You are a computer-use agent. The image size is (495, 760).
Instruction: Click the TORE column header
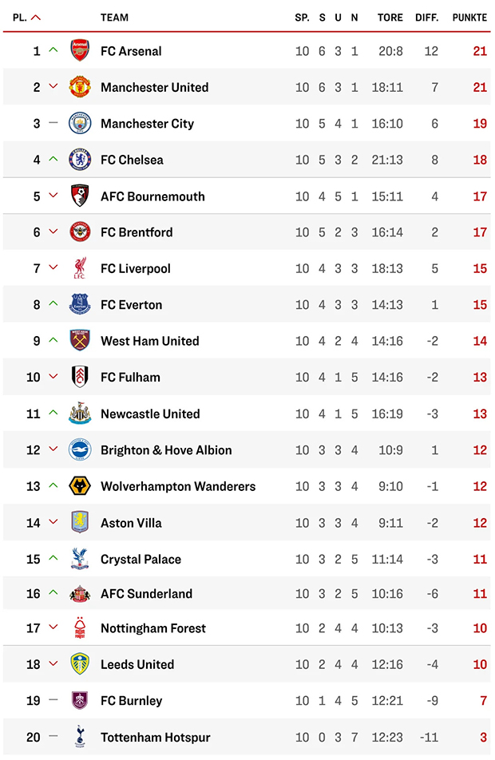[x=390, y=18]
